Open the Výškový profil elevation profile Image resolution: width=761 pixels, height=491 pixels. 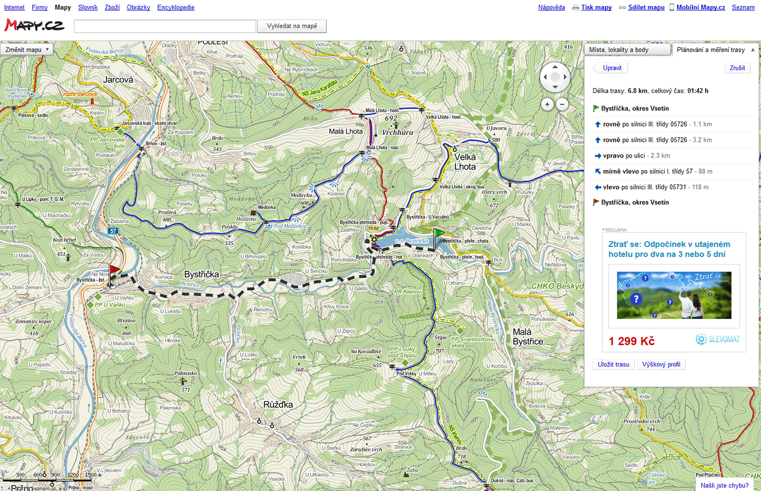pos(661,364)
